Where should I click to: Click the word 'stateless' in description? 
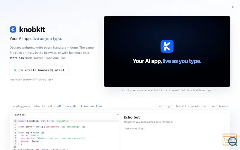pyautogui.click(x=17, y=58)
